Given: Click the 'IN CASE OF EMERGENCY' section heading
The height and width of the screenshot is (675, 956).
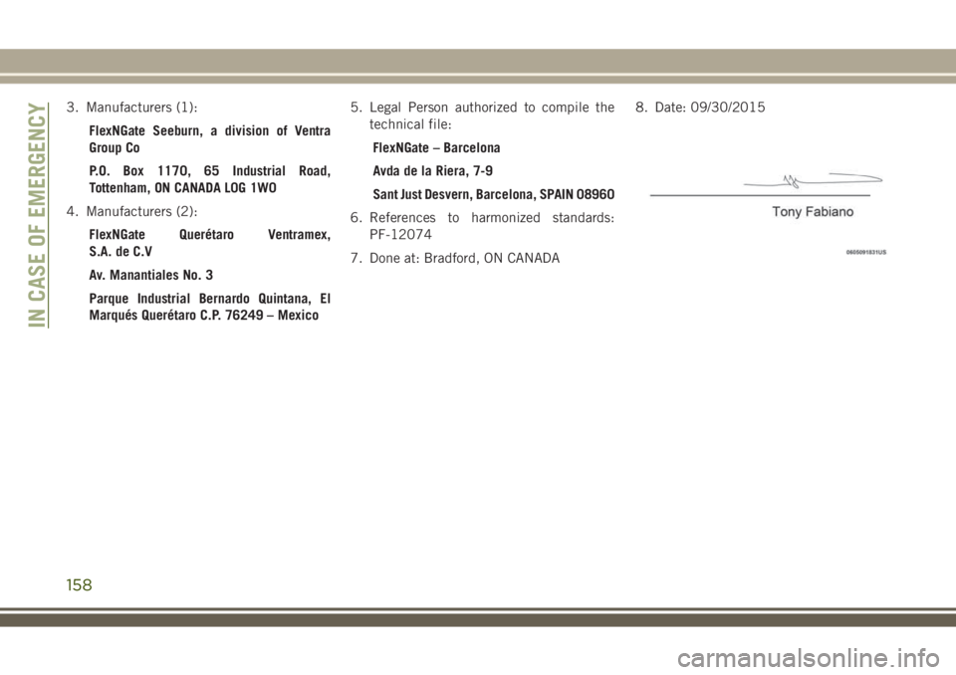Looking at the screenshot, I should point(38,215).
